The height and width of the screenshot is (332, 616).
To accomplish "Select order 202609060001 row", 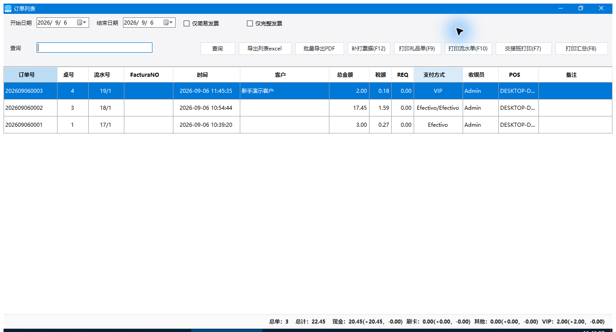I will pyautogui.click(x=308, y=125).
